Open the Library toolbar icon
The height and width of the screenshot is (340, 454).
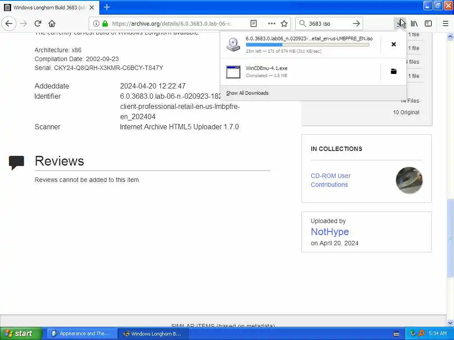tap(414, 23)
